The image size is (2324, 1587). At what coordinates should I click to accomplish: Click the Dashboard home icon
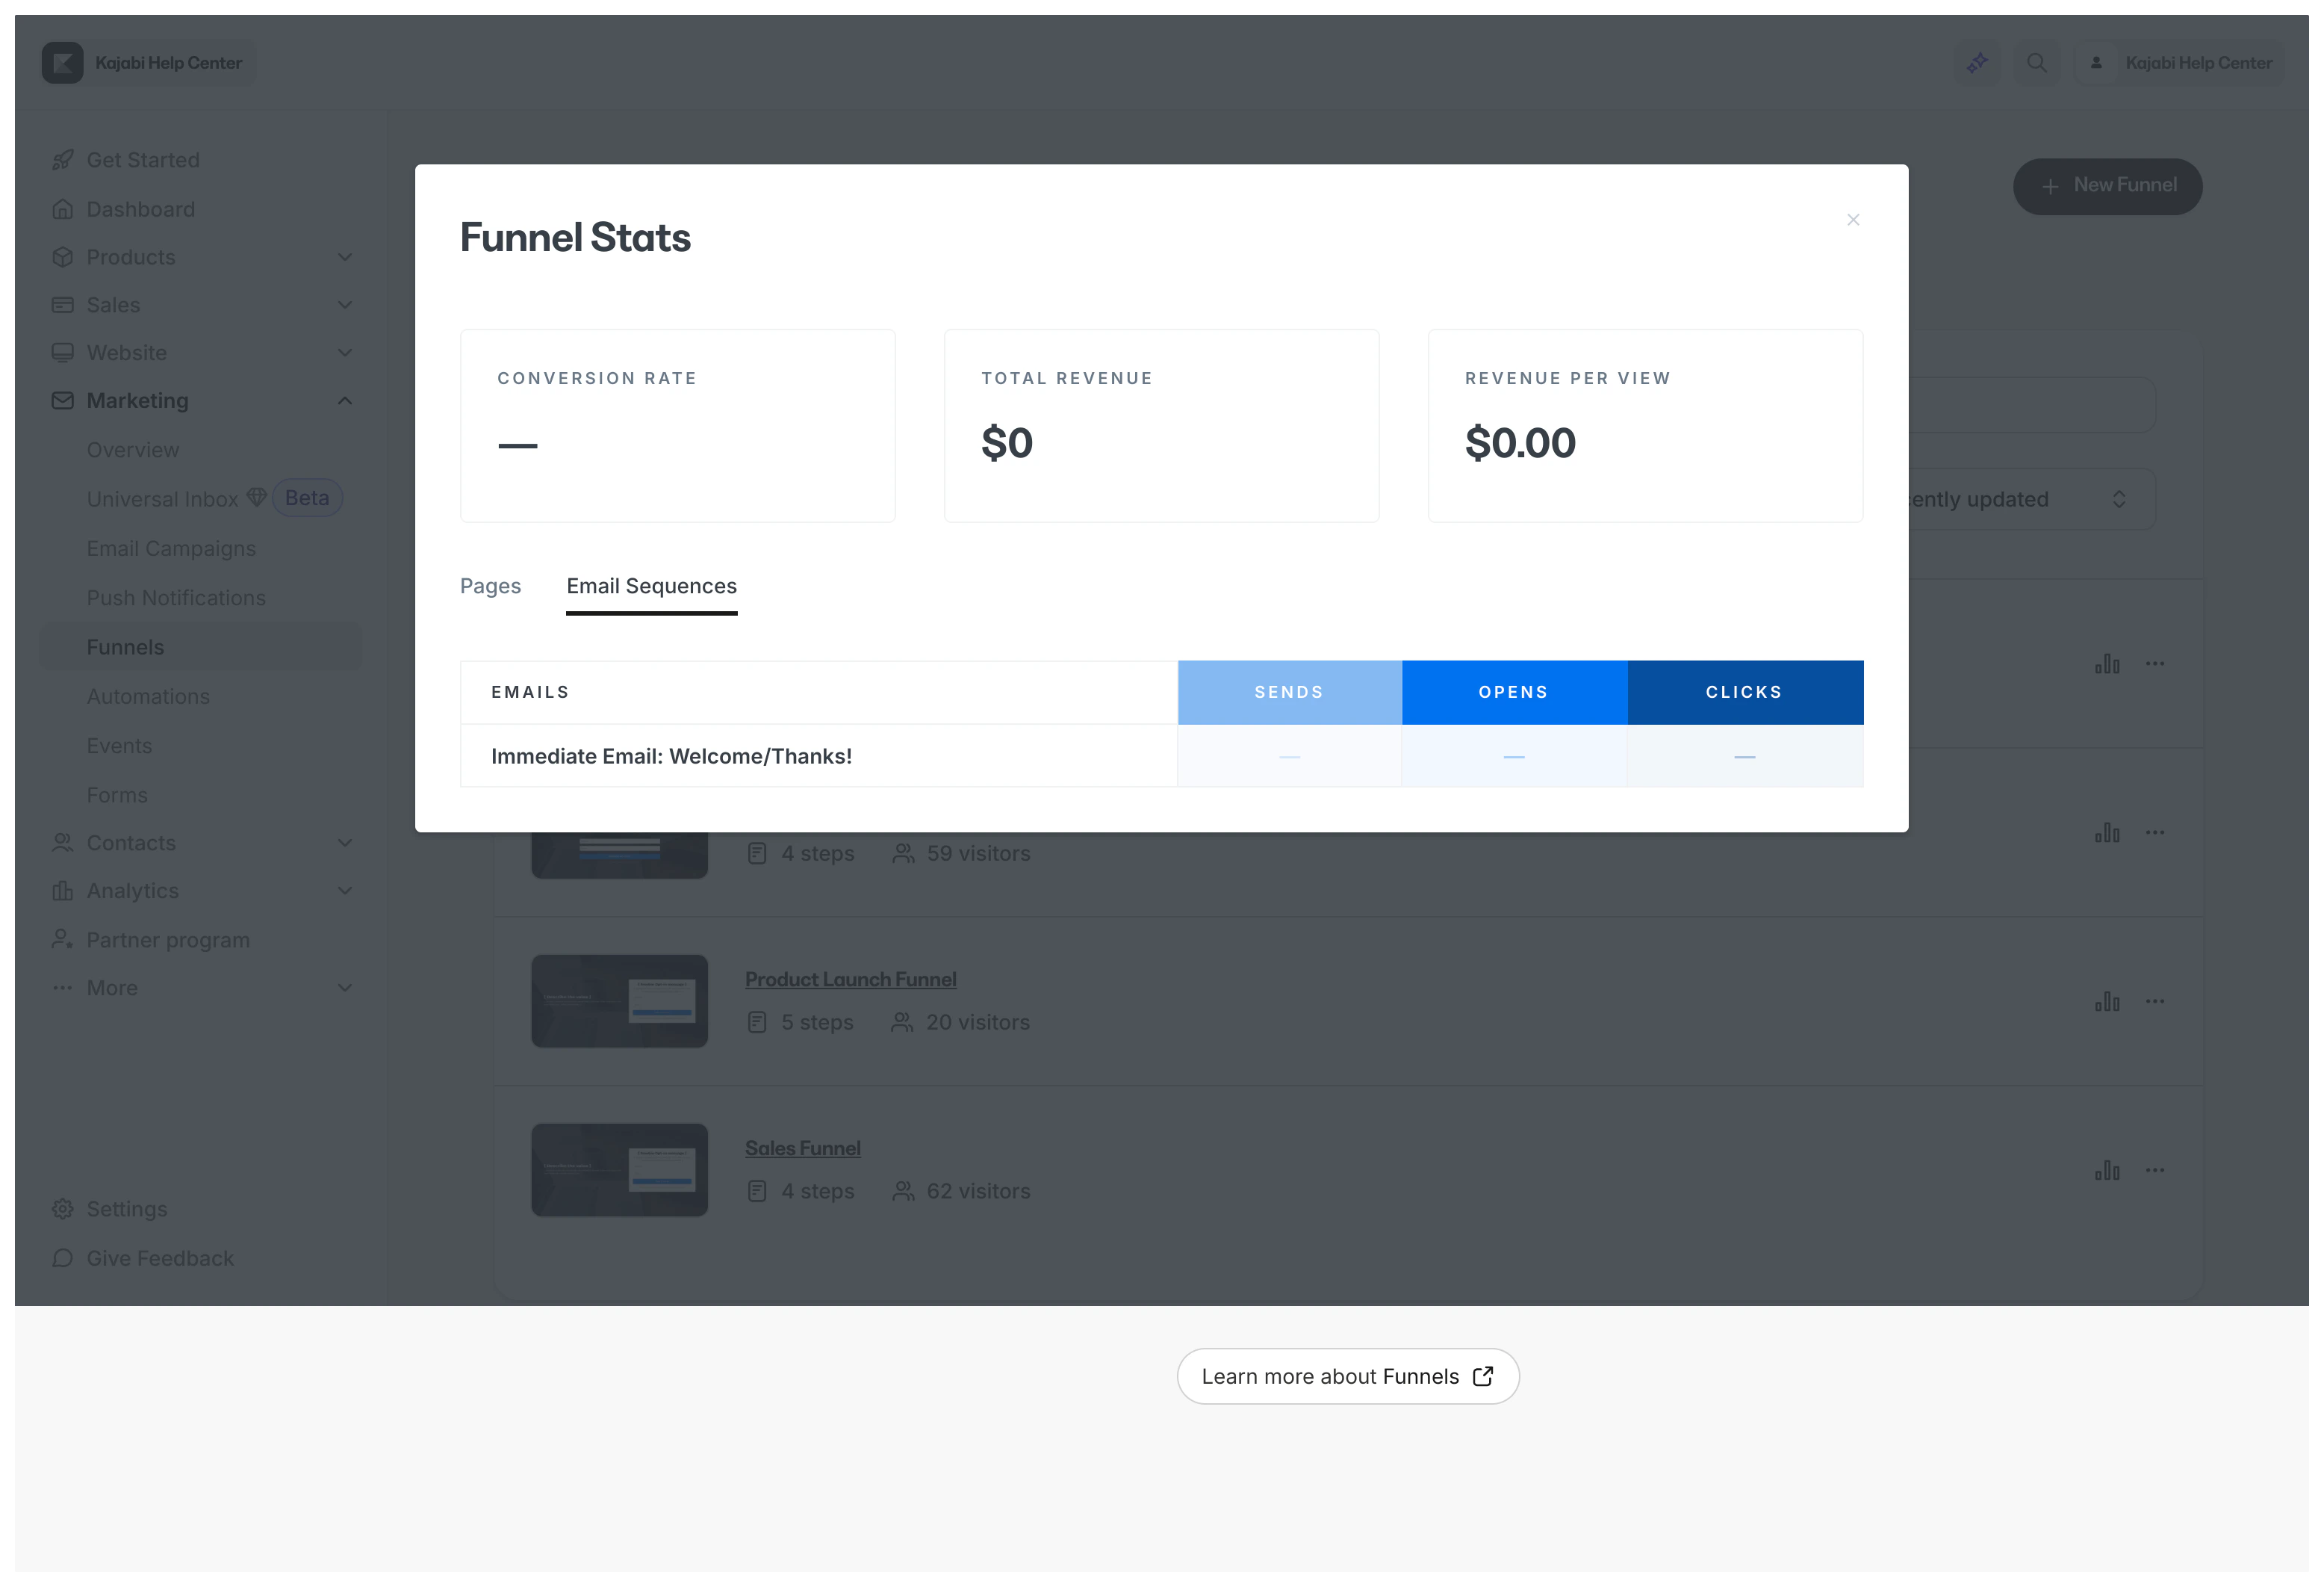pyautogui.click(x=63, y=209)
